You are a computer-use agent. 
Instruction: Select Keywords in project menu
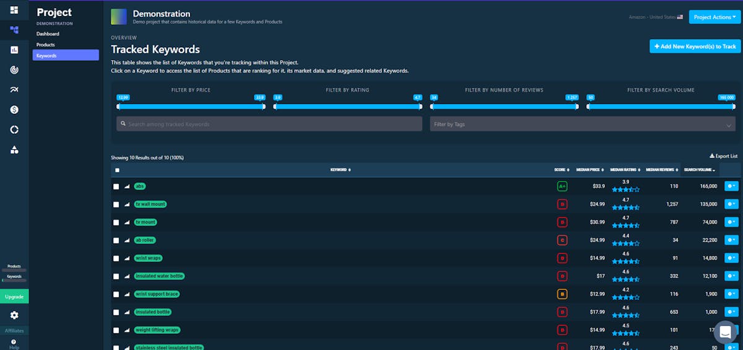(x=66, y=55)
